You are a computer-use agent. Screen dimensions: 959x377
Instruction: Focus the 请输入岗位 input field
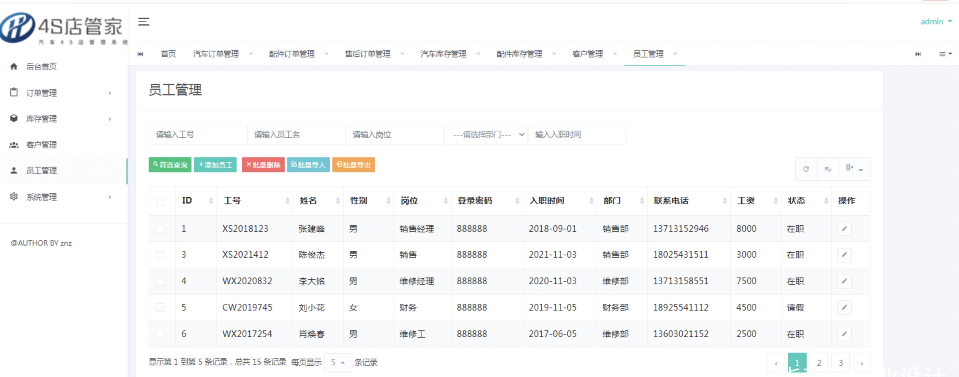pos(395,135)
